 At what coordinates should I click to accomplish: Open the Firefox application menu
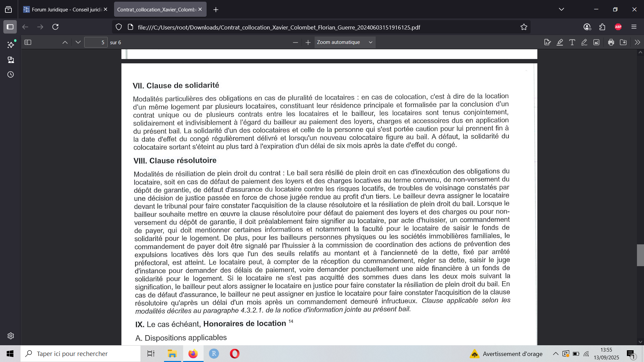click(634, 27)
